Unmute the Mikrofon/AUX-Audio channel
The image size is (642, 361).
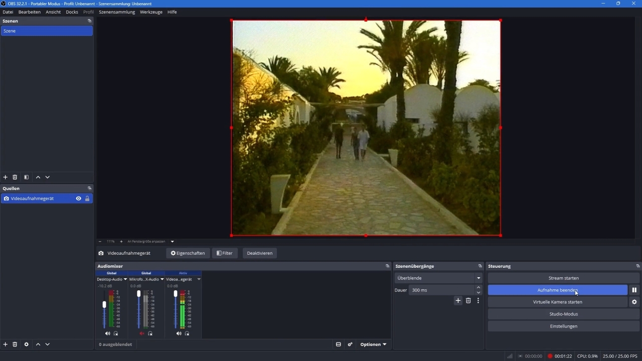(x=141, y=333)
